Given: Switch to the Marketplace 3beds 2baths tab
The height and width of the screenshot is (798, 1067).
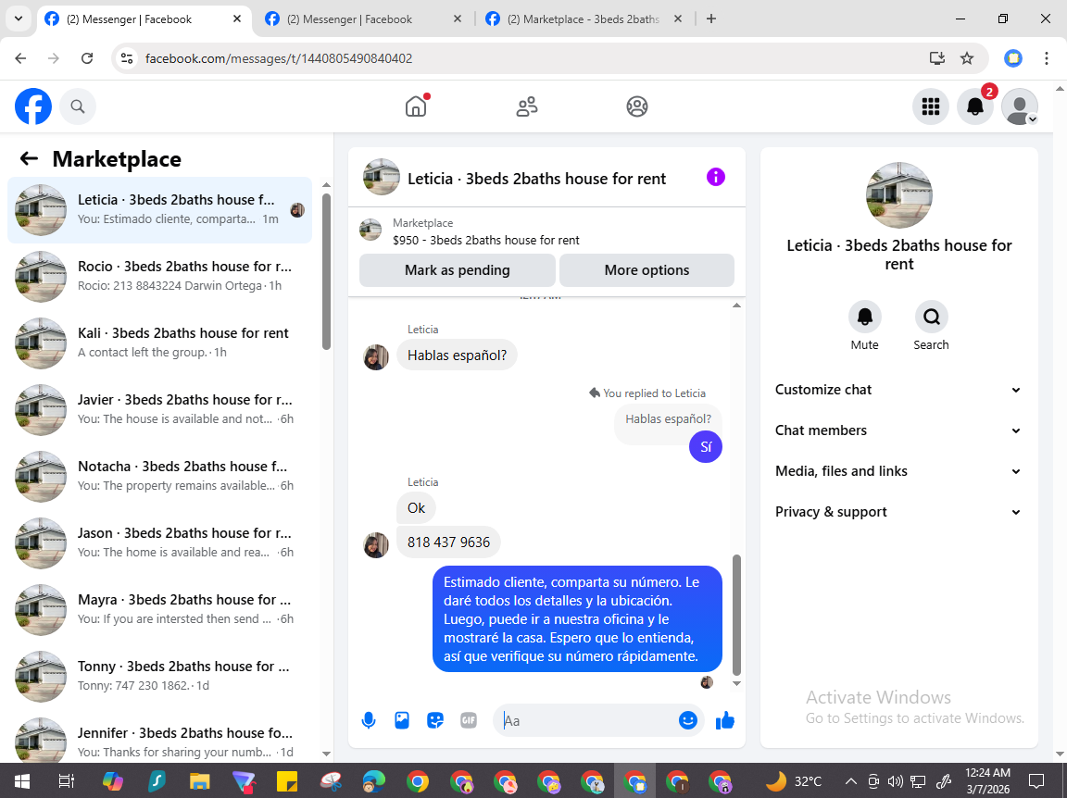Looking at the screenshot, I should [584, 19].
